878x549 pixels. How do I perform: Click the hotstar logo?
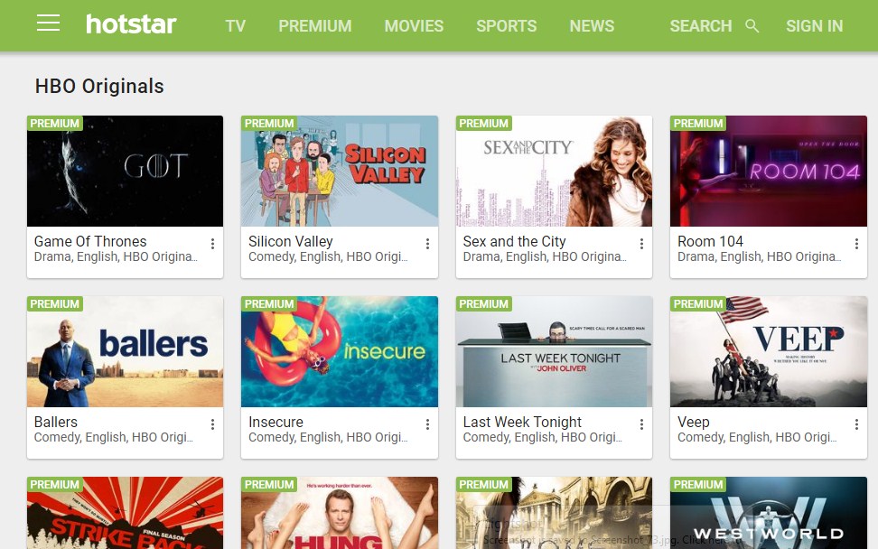coord(131,24)
